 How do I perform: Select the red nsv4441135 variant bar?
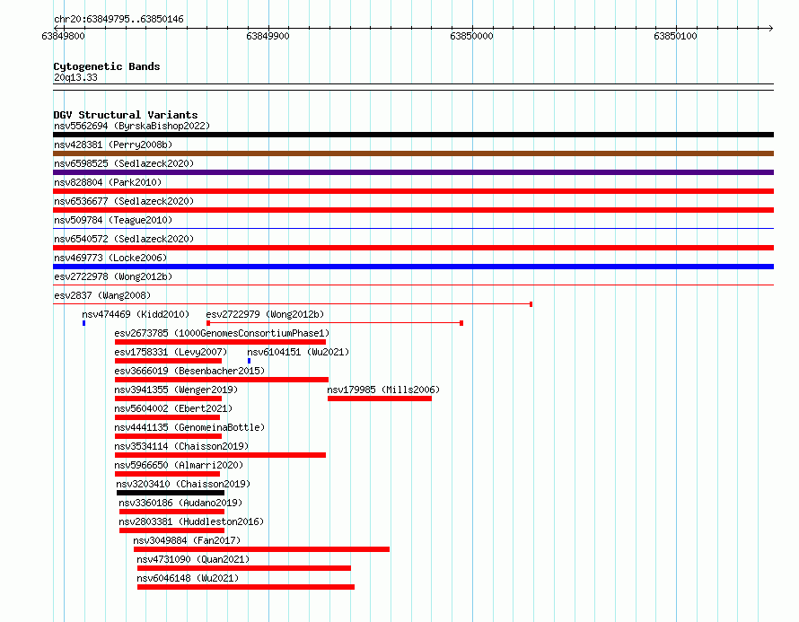tap(168, 436)
